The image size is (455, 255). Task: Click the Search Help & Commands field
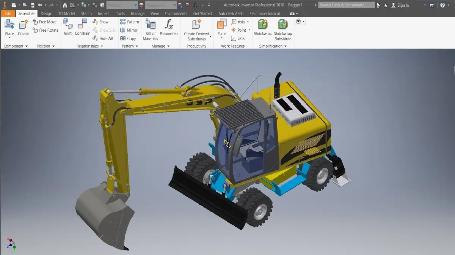point(346,5)
